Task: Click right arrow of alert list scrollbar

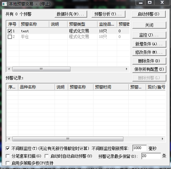Action: (x=126, y=69)
